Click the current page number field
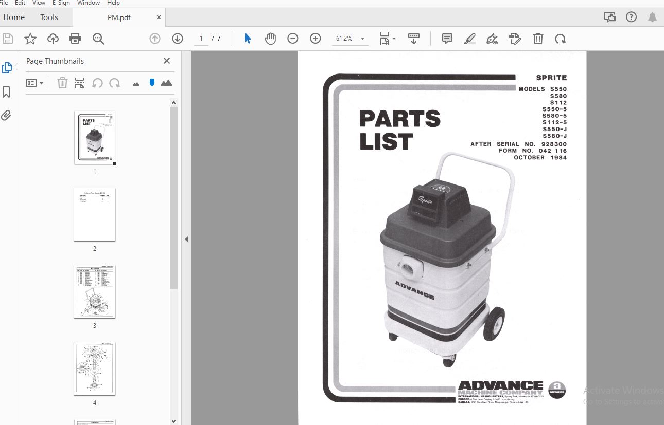The height and width of the screenshot is (425, 664). (201, 39)
